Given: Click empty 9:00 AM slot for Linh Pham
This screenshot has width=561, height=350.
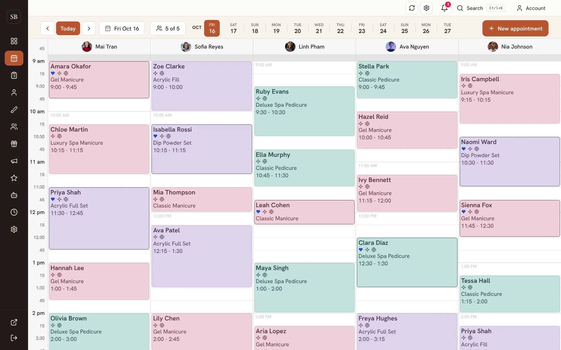Looking at the screenshot, I should click(304, 68).
